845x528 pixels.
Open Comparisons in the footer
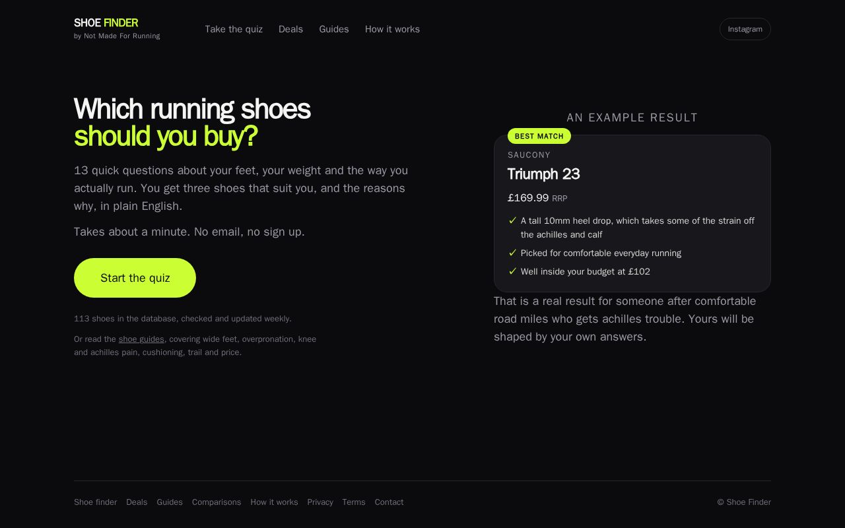pyautogui.click(x=217, y=502)
